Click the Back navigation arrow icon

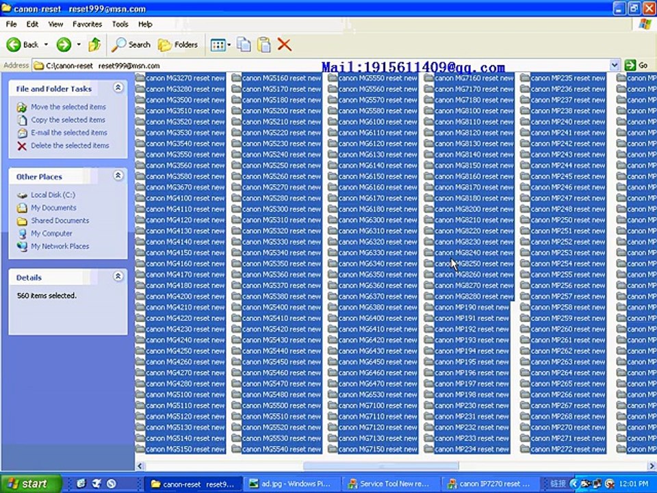coord(14,45)
